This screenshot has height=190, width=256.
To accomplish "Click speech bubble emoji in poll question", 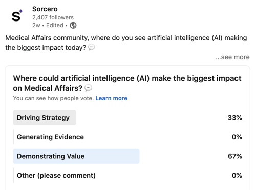I will (x=89, y=88).
